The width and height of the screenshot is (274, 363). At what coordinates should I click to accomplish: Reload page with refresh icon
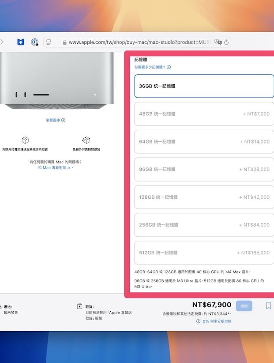[226, 42]
